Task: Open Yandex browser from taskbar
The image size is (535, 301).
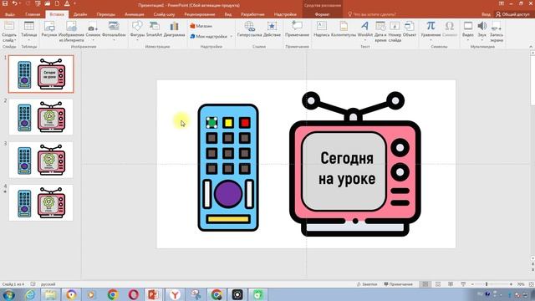Action: click(x=175, y=294)
